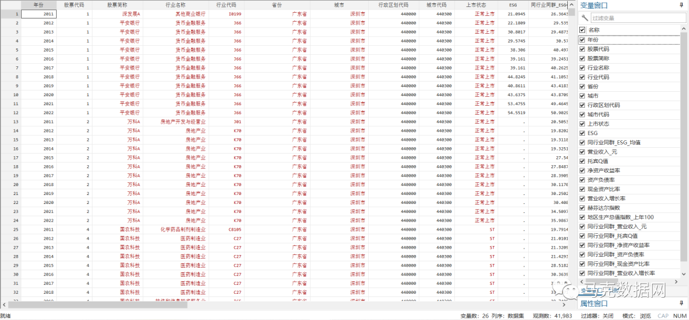The image size is (689, 320).
Task: Click the down arrow of the variable list scrollbar
Action: (684, 273)
